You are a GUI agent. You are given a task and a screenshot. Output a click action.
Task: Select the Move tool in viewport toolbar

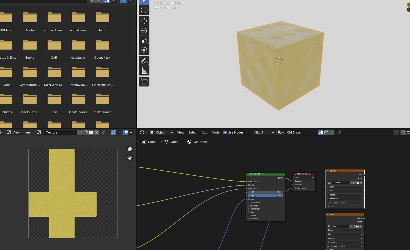(x=144, y=21)
